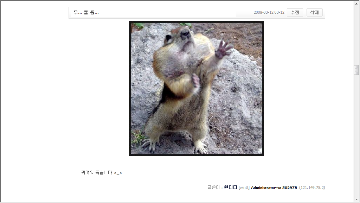Click the 삭제 delete button
This screenshot has height=203, width=360.
[315, 12]
